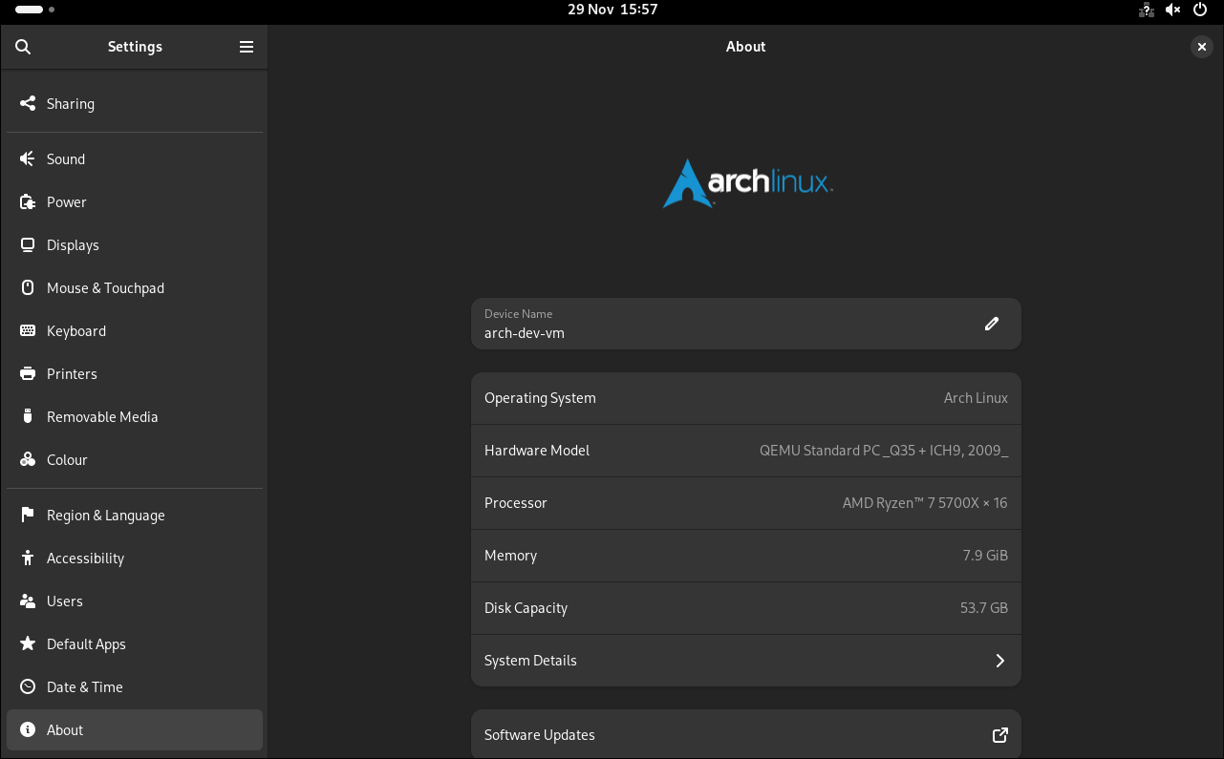Open Power settings via battery icon
1224x759 pixels.
[28, 202]
